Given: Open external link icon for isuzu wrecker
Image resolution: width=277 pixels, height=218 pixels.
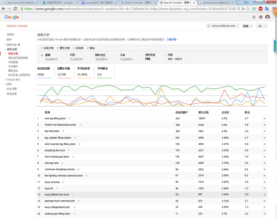Looking at the screenshot, I should pyautogui.click(x=63, y=182).
